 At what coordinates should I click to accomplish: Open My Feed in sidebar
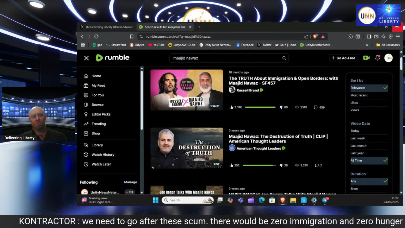(94, 85)
